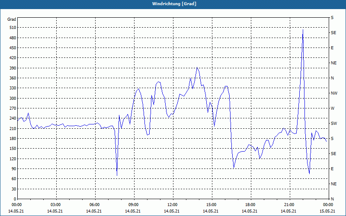Pick the NE compass label at the 60 gridline

[x=333, y=184]
